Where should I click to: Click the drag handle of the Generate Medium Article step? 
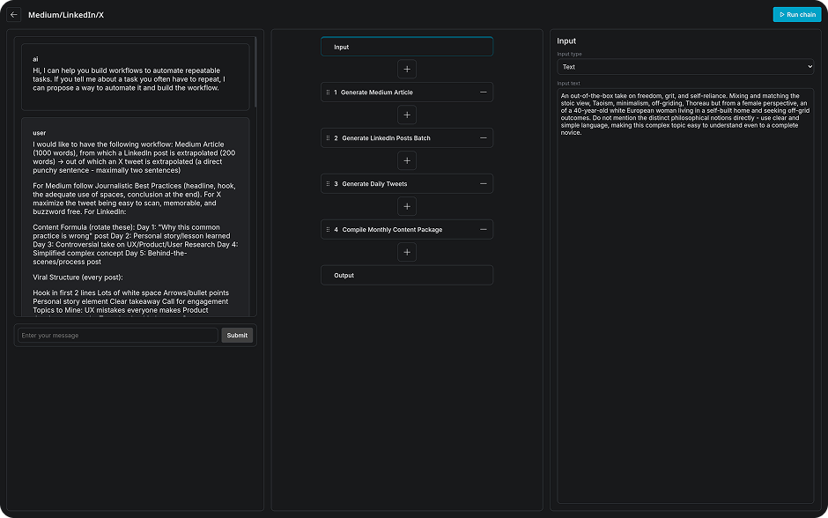point(328,92)
